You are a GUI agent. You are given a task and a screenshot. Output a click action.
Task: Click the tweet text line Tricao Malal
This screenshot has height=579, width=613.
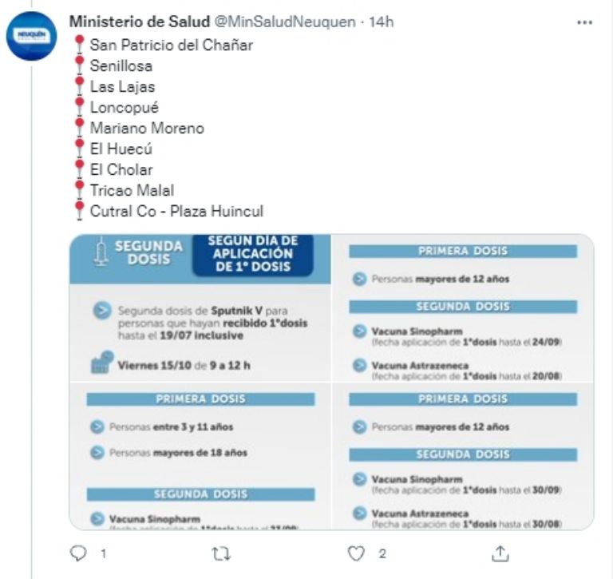[x=132, y=190]
